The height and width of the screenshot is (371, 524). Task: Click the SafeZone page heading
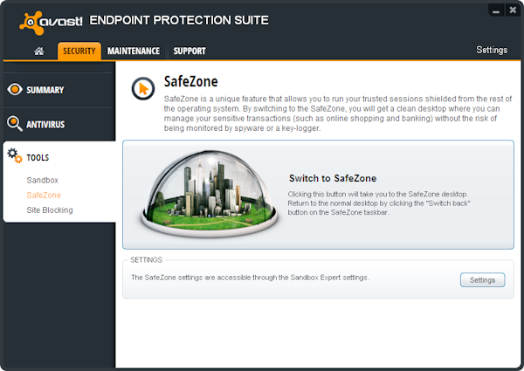(x=190, y=81)
